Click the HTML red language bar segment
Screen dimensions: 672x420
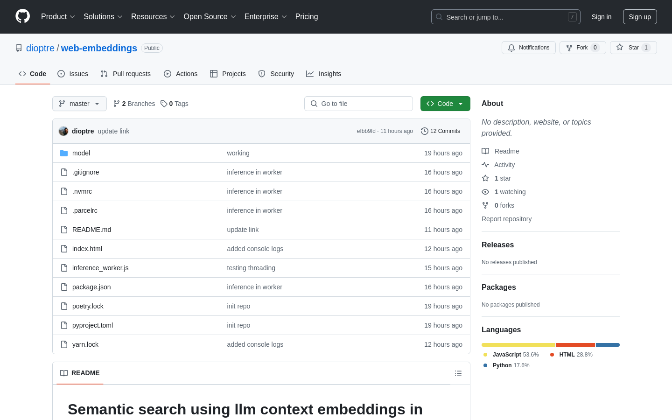click(x=575, y=345)
